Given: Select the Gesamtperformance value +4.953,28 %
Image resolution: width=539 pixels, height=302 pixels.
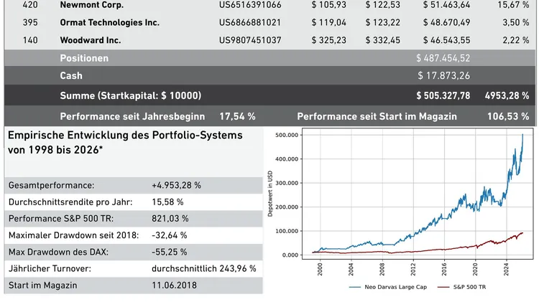Looking at the screenshot, I should click(x=176, y=185).
